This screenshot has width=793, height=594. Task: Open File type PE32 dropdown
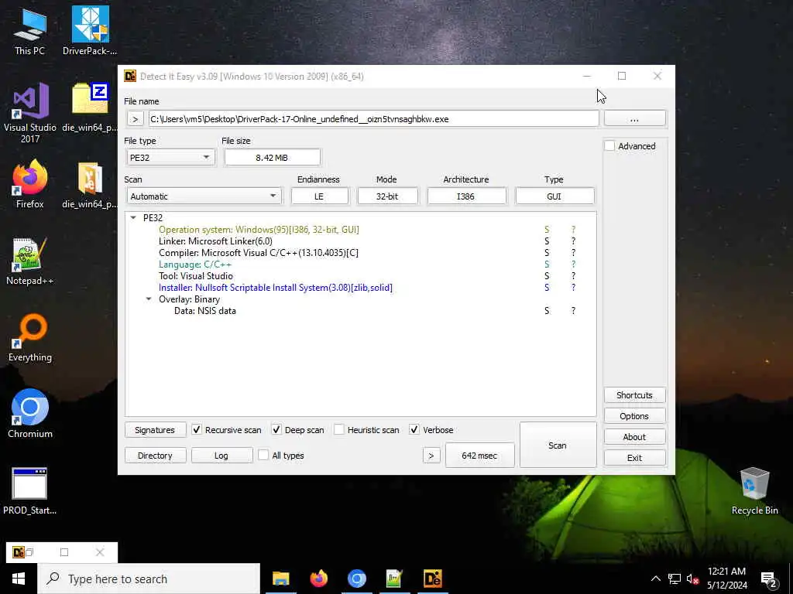(x=170, y=158)
